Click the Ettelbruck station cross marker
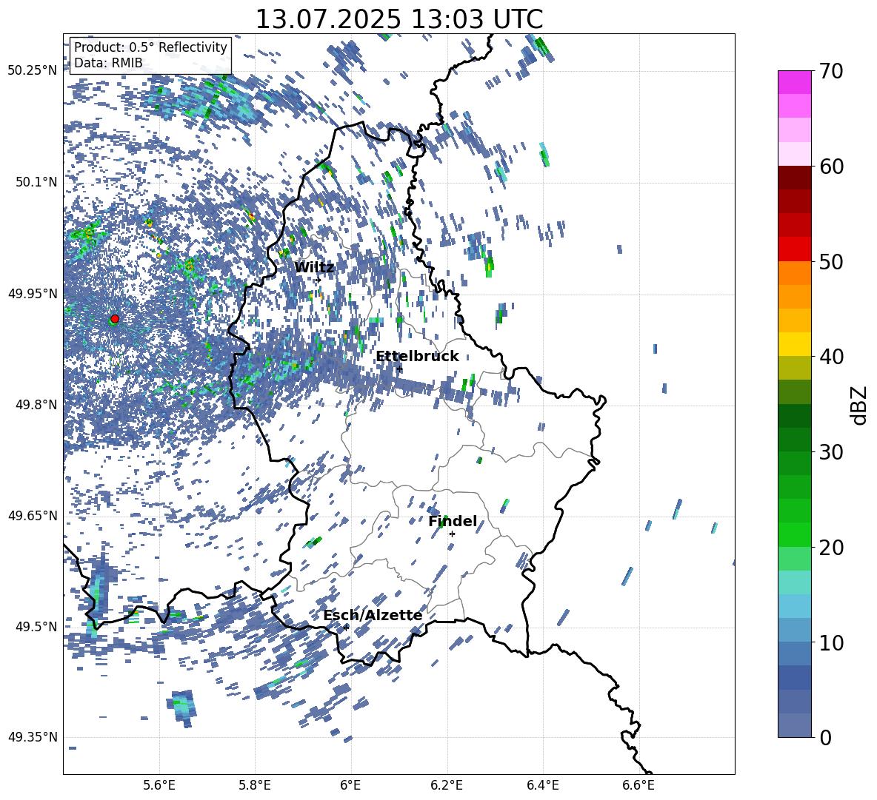Viewport: 877px width, 800px height. 399,369
